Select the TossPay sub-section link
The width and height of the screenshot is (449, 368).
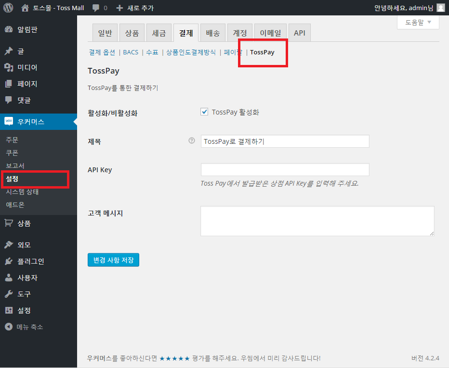click(x=262, y=52)
